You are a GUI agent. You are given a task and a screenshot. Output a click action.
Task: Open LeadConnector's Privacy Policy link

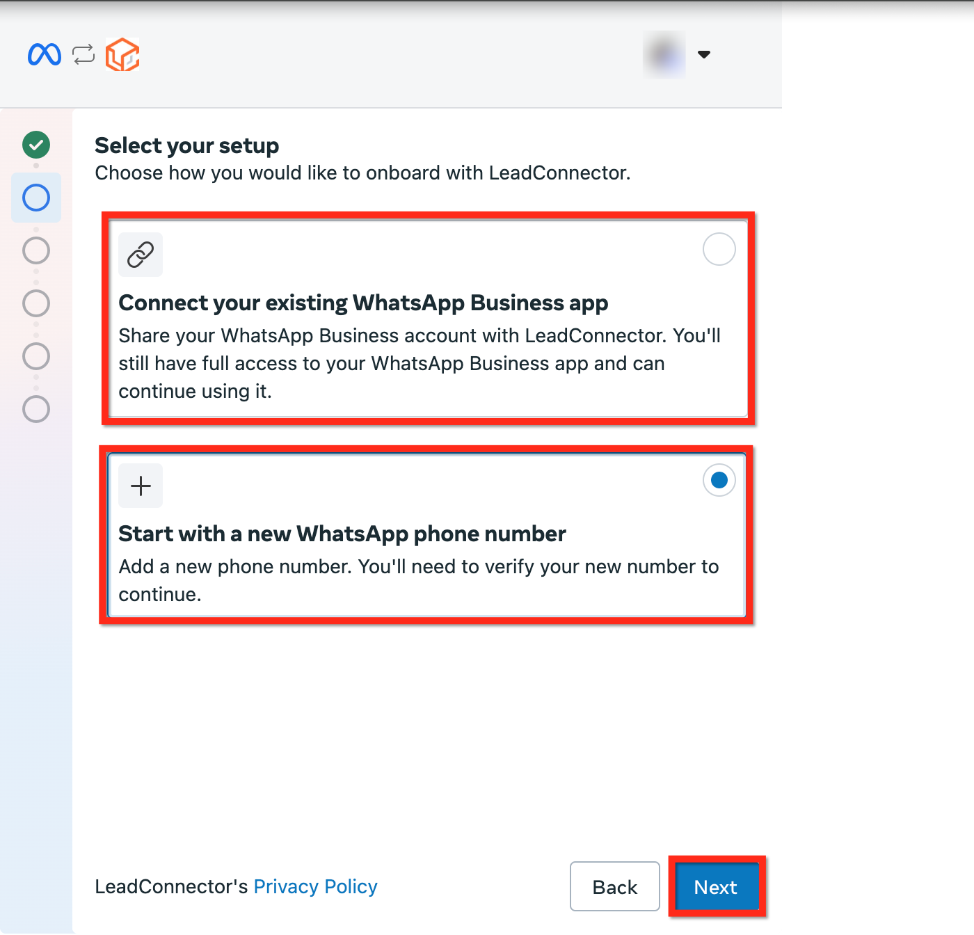click(x=315, y=886)
